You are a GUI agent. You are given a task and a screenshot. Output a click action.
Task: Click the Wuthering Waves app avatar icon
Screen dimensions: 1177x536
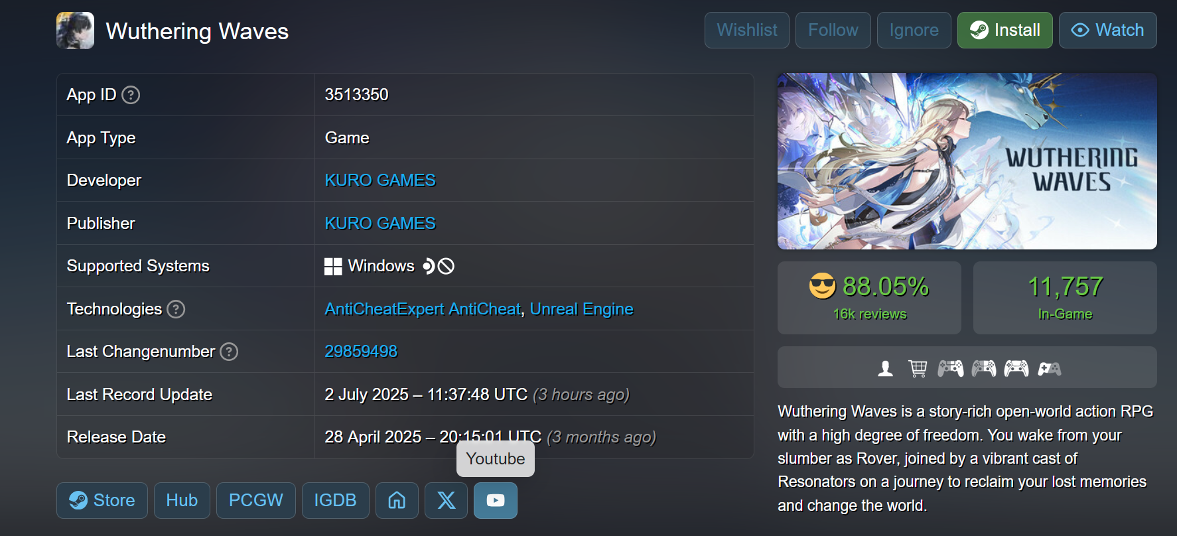pos(75,31)
